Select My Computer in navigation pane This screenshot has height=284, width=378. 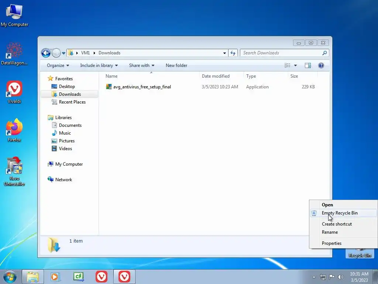click(69, 164)
